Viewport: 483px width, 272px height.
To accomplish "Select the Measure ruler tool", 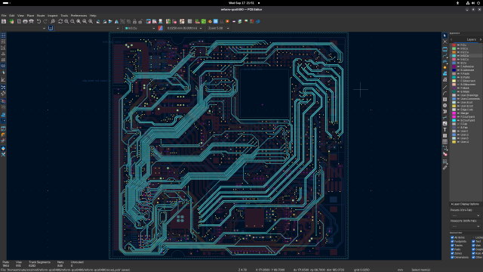I will (x=445, y=168).
